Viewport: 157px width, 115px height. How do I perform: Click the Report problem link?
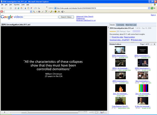tap(129, 37)
